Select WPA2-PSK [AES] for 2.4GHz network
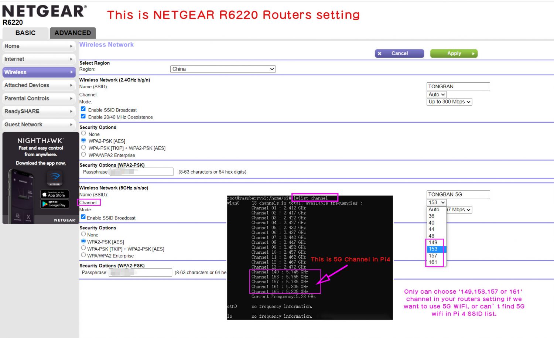The width and height of the screenshot is (554, 338). (83, 140)
